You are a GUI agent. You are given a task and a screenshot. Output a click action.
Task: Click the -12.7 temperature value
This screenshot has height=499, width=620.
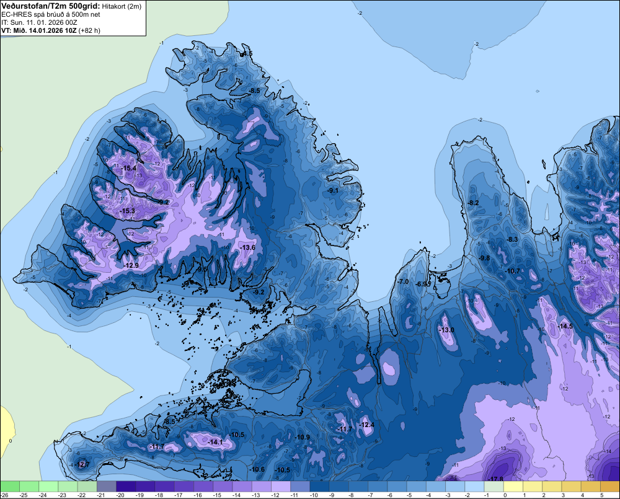[82, 464]
